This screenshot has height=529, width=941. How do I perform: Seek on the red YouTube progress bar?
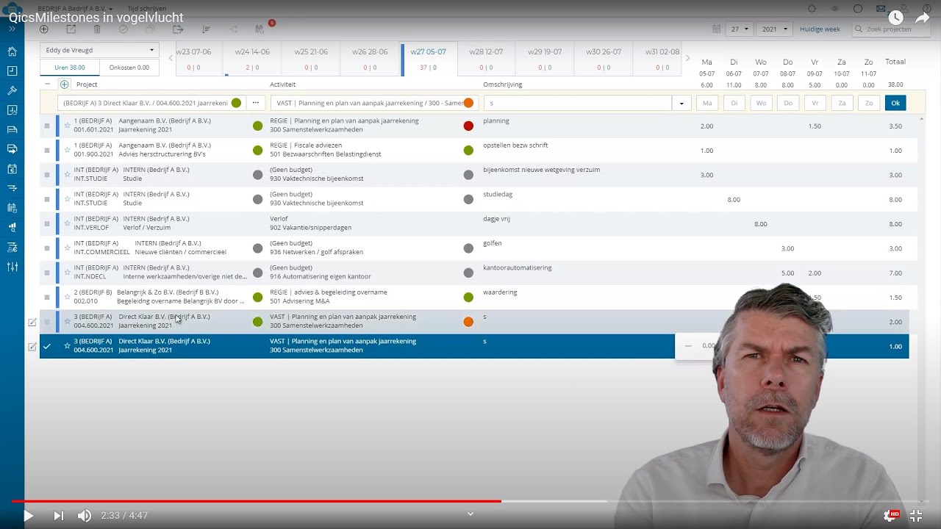tap(256, 502)
